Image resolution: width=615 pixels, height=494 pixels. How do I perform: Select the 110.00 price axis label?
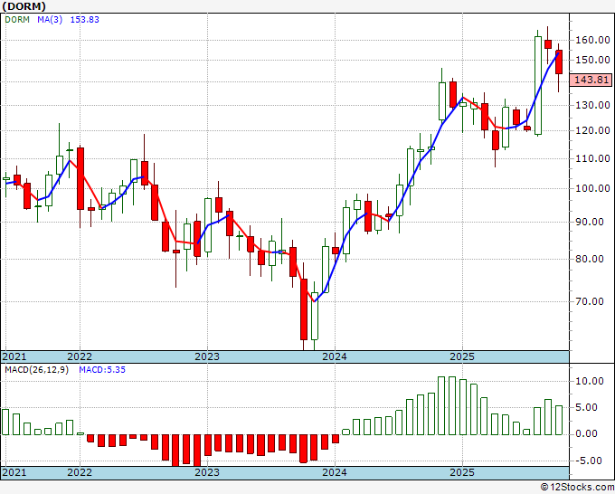(592, 159)
